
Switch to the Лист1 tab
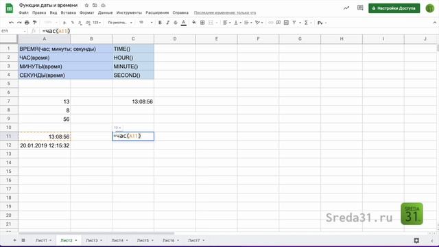(43, 240)
